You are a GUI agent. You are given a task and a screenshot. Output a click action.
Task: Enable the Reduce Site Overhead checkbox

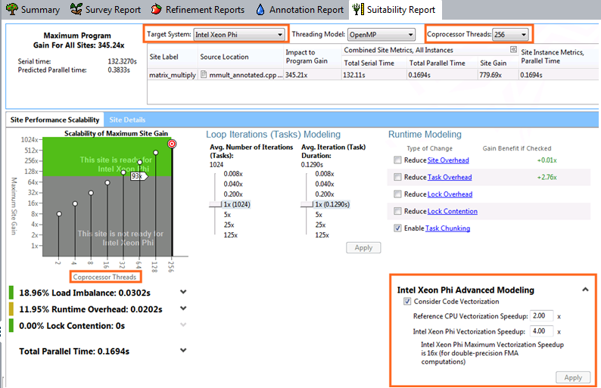coord(398,160)
